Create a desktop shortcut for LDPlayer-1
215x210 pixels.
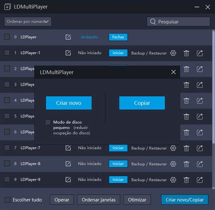pos(200,53)
